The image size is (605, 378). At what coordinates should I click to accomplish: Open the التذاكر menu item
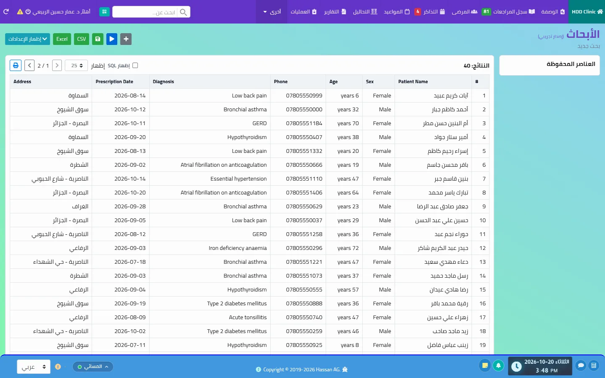430,12
